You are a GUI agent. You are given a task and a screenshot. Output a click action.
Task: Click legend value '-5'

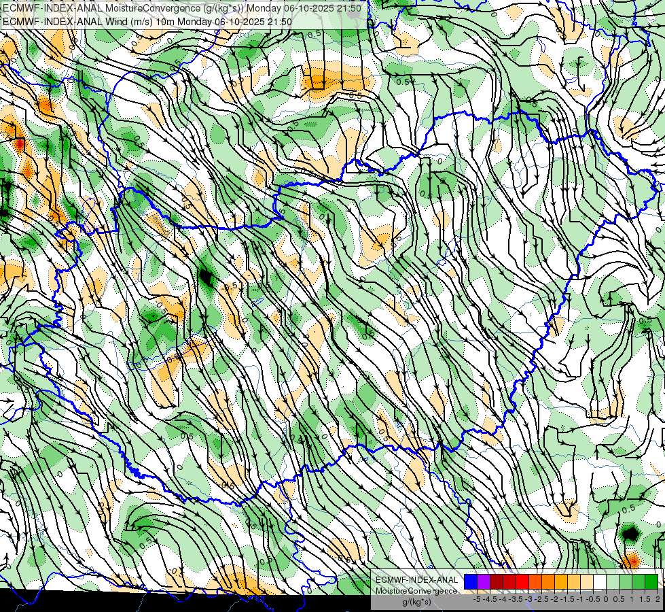tap(477, 599)
